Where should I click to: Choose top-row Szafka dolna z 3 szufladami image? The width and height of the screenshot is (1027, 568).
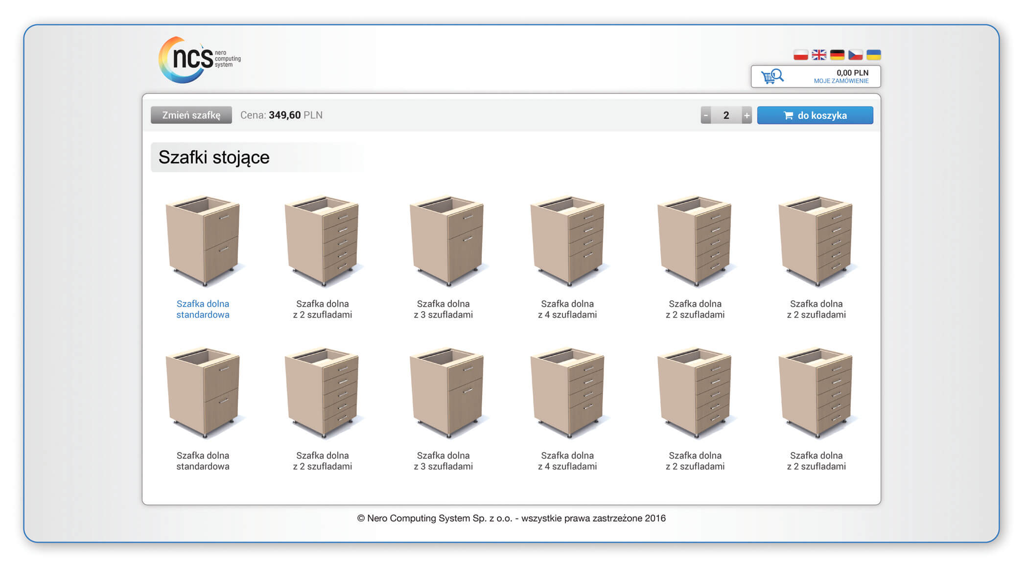click(x=446, y=241)
